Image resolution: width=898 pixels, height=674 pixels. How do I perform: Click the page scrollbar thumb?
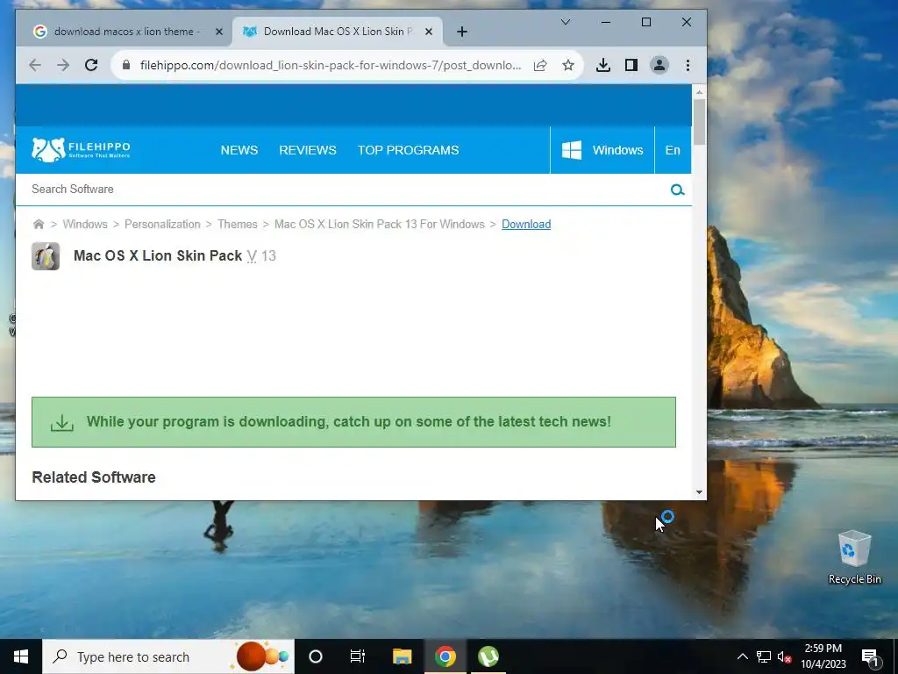699,121
